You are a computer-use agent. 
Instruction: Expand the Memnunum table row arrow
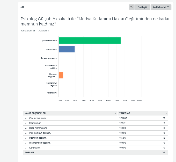[26, 123]
